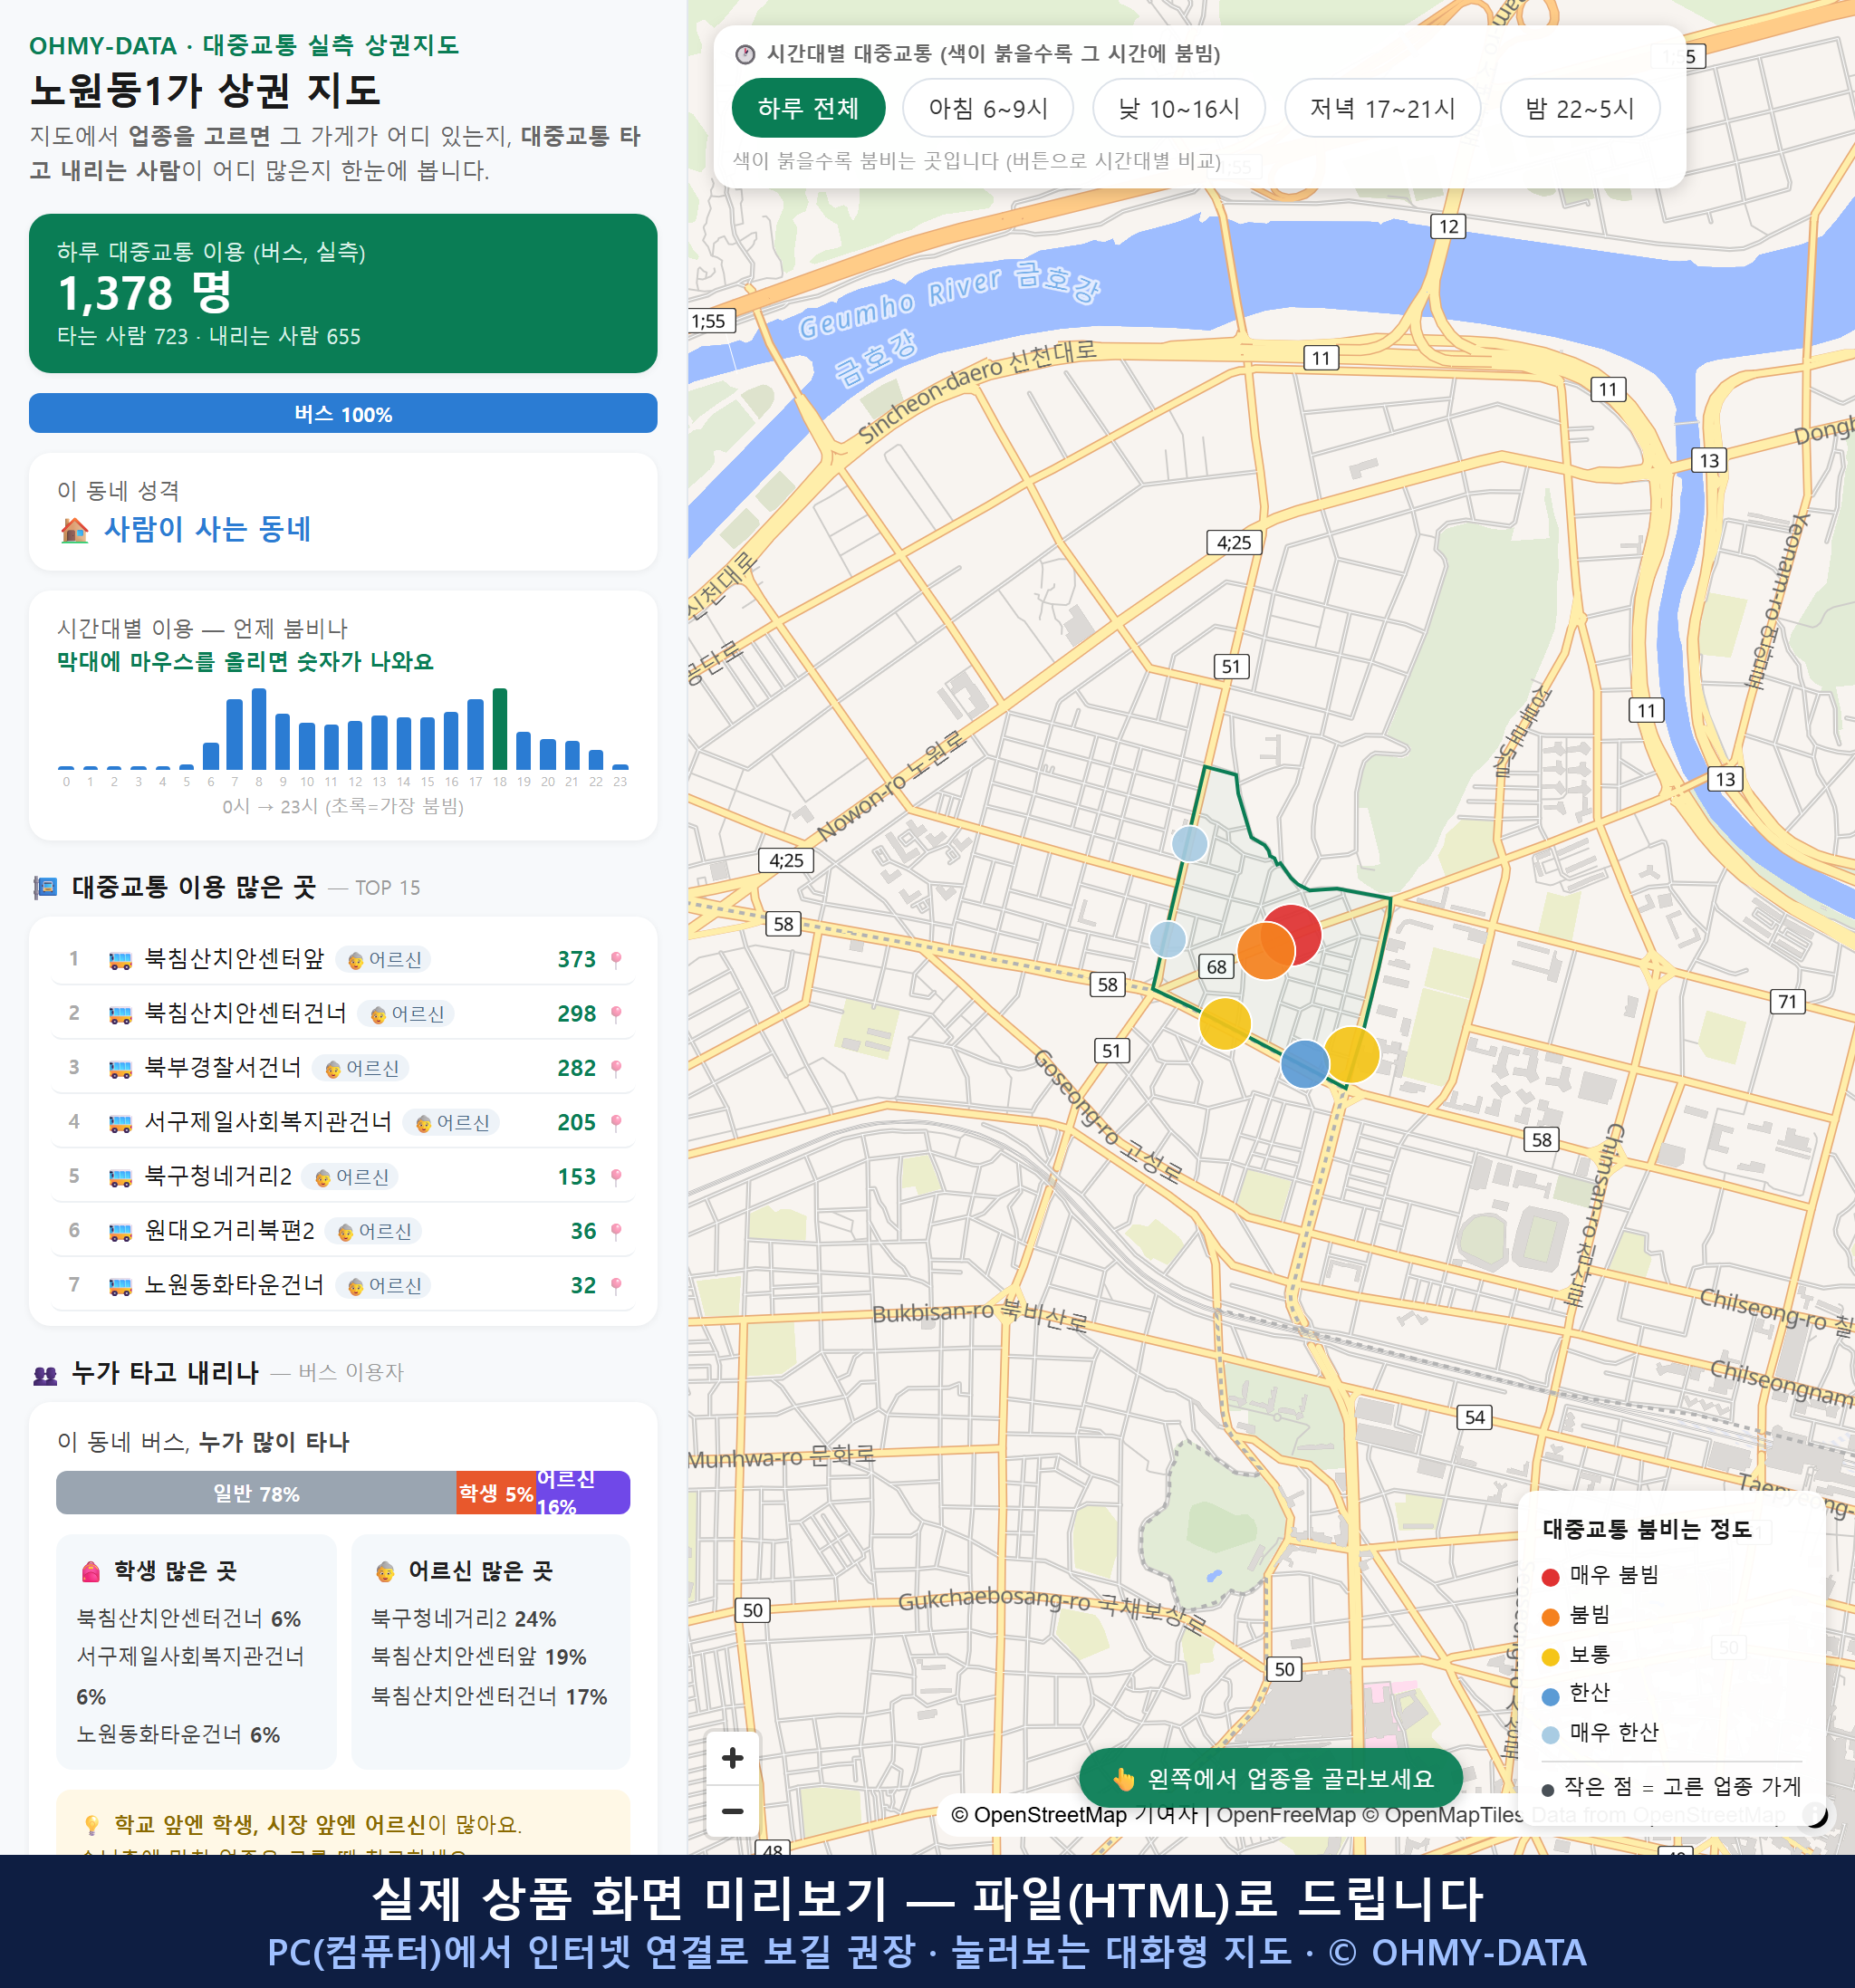The width and height of the screenshot is (1855, 1988).
Task: Click the 어르신 tag on 북구청네거리2 row
Action: coord(351,1177)
